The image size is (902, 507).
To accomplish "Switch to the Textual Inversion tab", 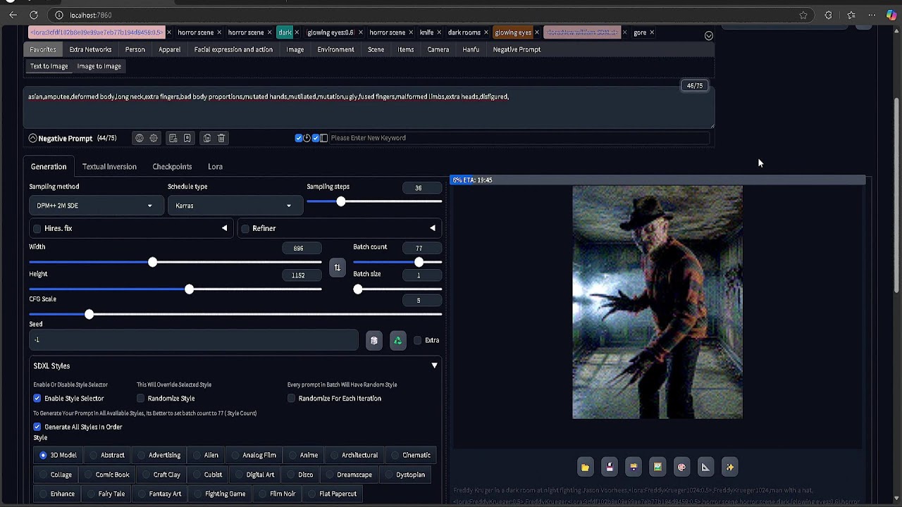I will [x=109, y=167].
